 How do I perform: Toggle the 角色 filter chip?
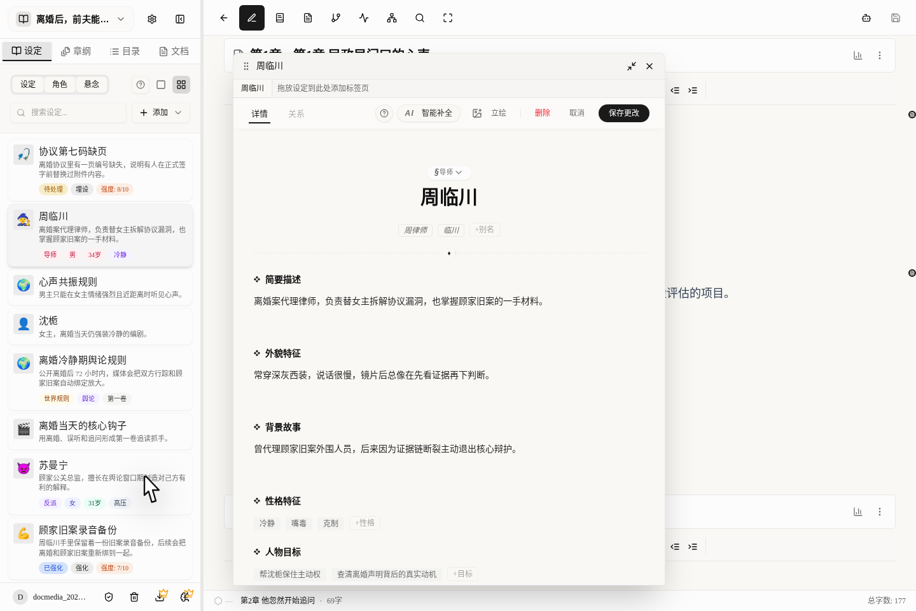point(59,84)
